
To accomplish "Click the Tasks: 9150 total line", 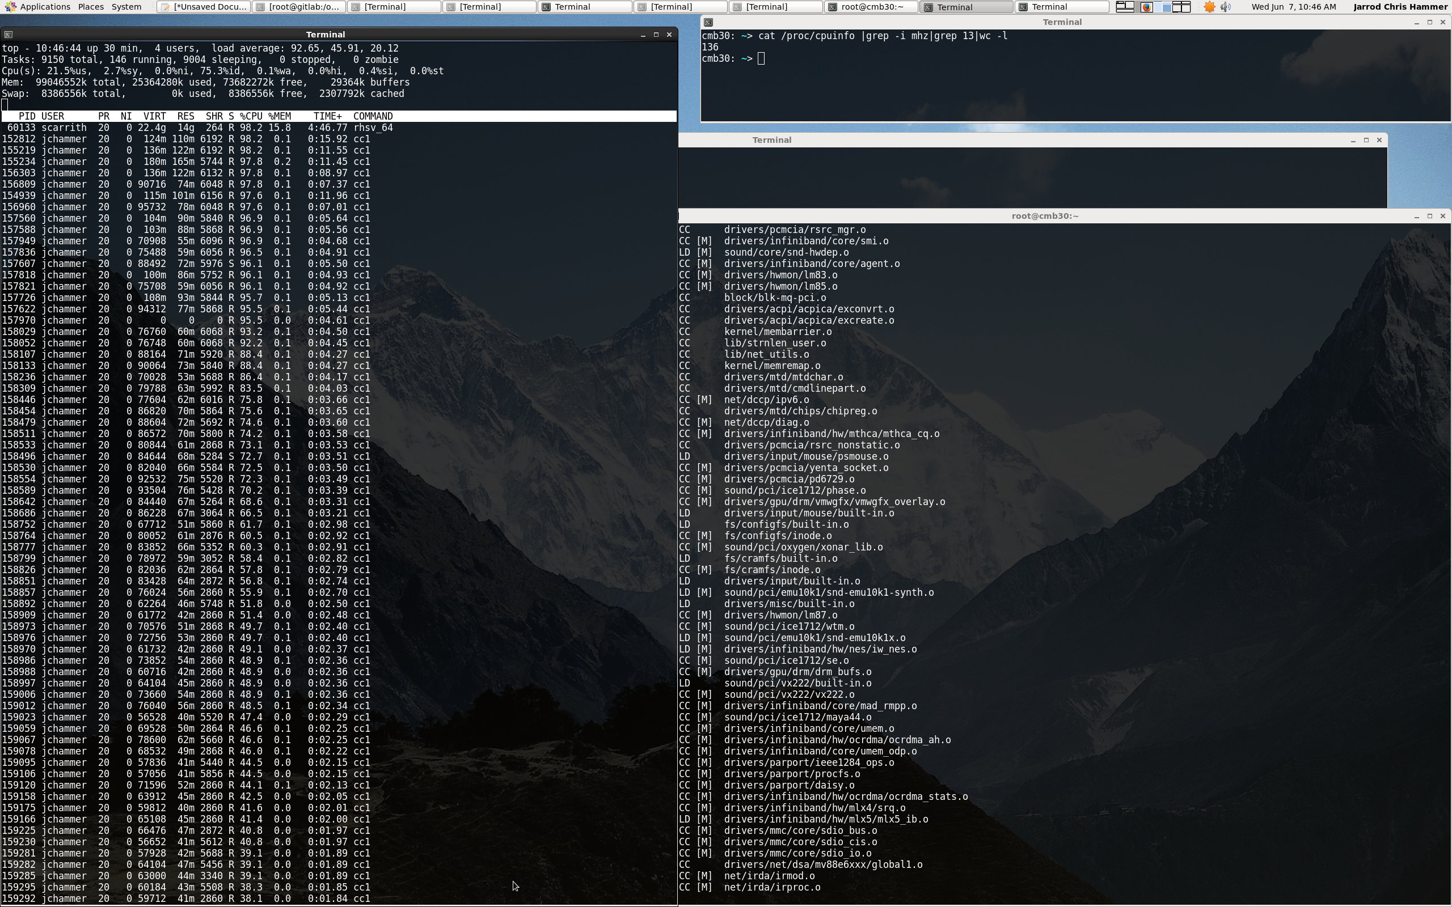I will click(x=200, y=60).
